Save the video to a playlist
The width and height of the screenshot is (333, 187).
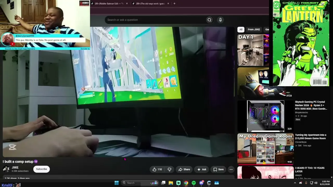(219, 169)
